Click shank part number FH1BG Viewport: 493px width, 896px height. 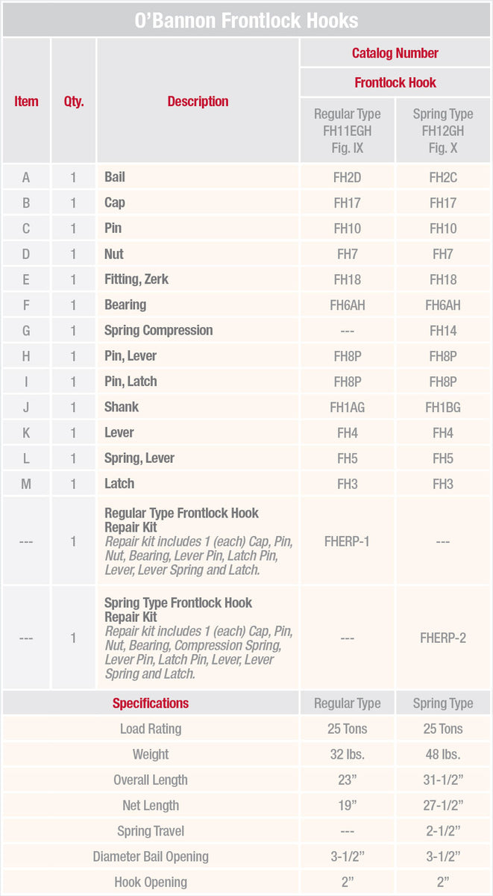click(x=443, y=407)
